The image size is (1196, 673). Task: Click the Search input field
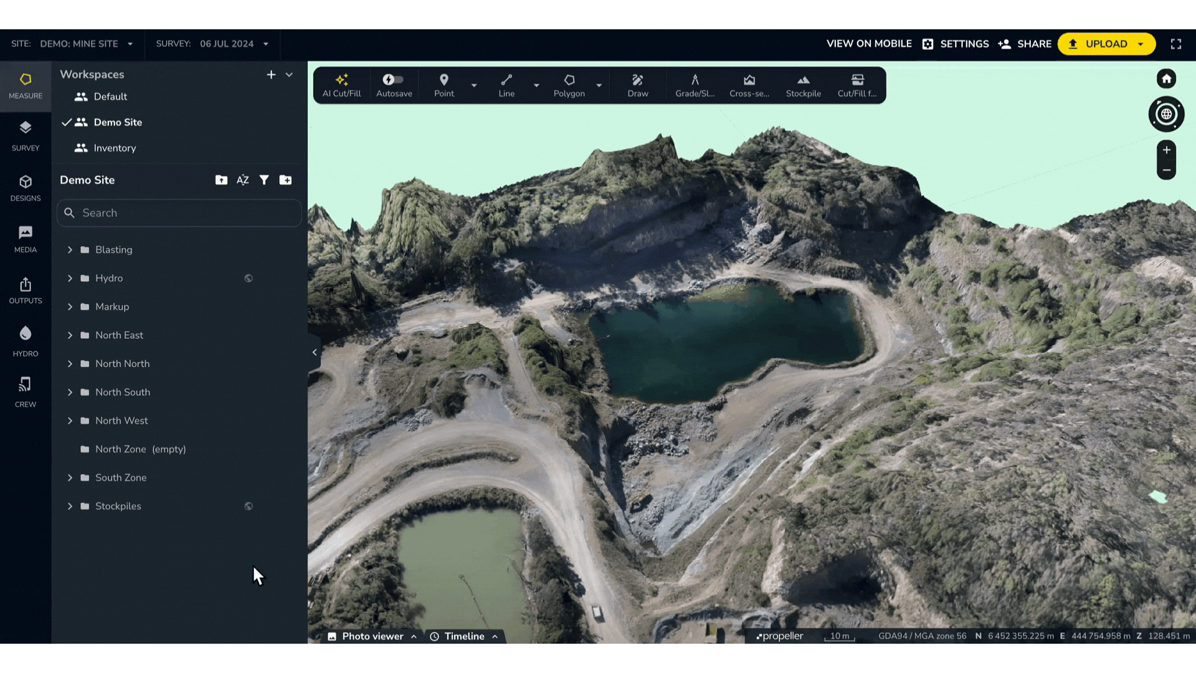pyautogui.click(x=179, y=212)
